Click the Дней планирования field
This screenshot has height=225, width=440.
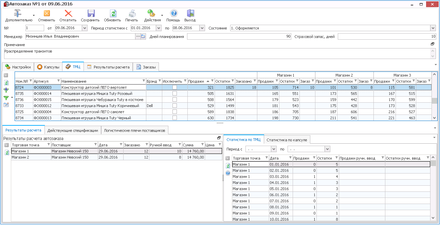coord(239,36)
